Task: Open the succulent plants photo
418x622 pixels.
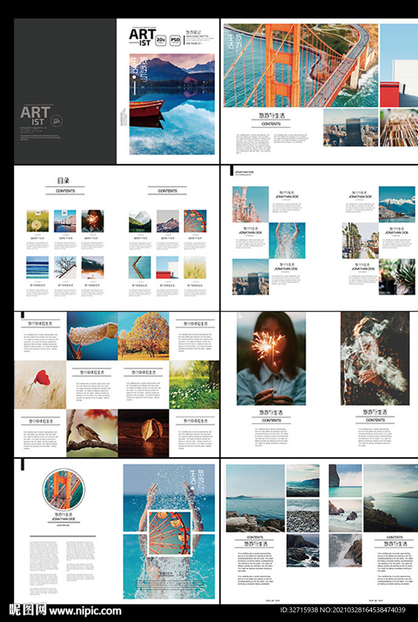Action: (397, 277)
